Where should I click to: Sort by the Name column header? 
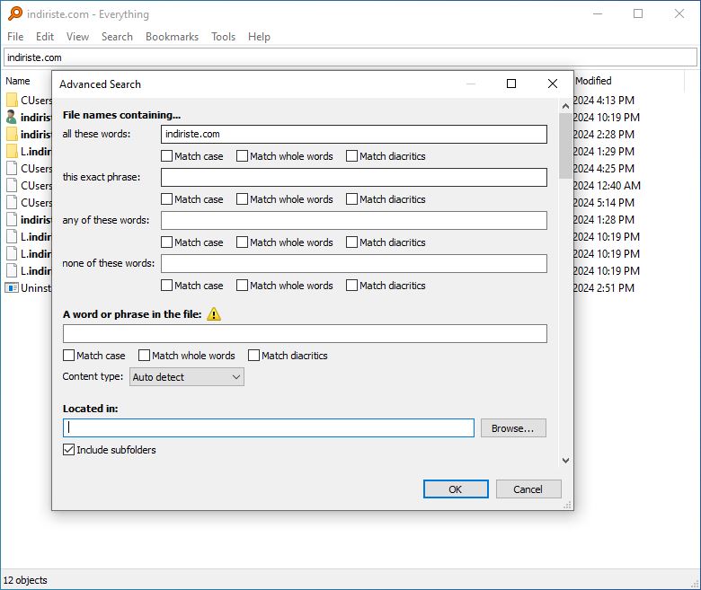(18, 81)
